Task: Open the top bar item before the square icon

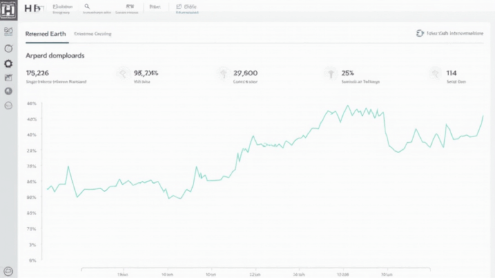Action: click(155, 6)
